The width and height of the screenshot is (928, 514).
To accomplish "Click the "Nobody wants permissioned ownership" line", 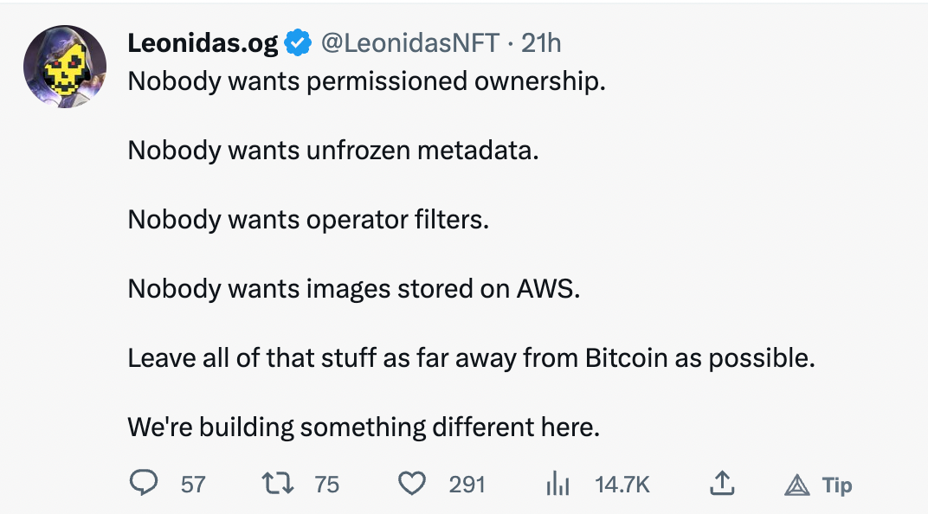I will click(x=366, y=81).
